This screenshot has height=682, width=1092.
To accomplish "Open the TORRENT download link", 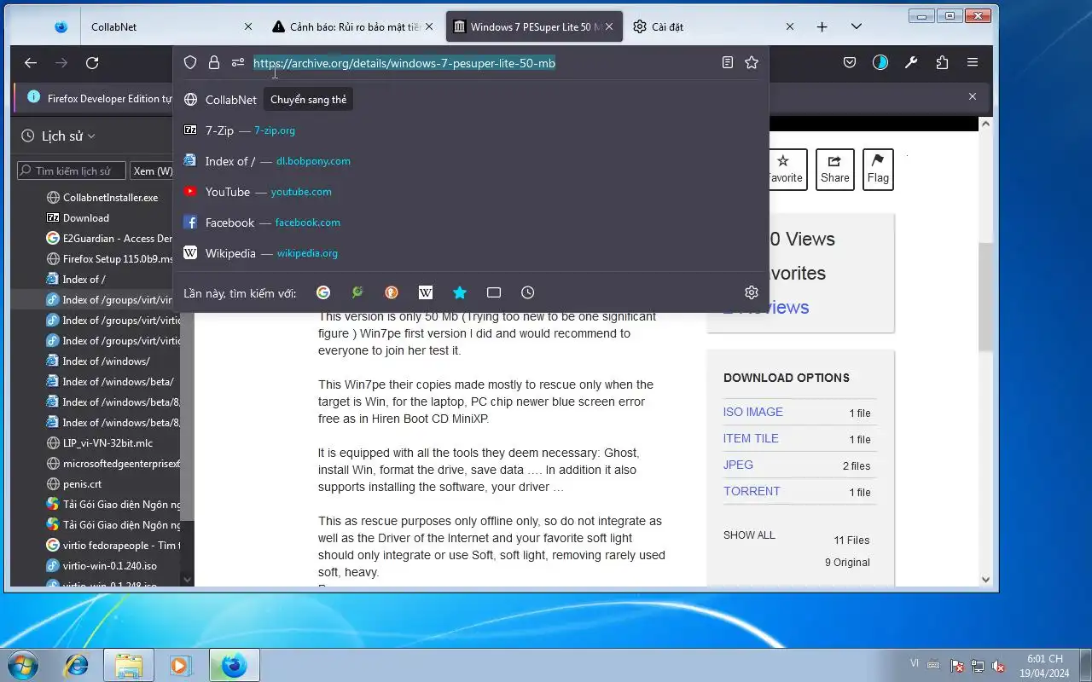I will [752, 491].
